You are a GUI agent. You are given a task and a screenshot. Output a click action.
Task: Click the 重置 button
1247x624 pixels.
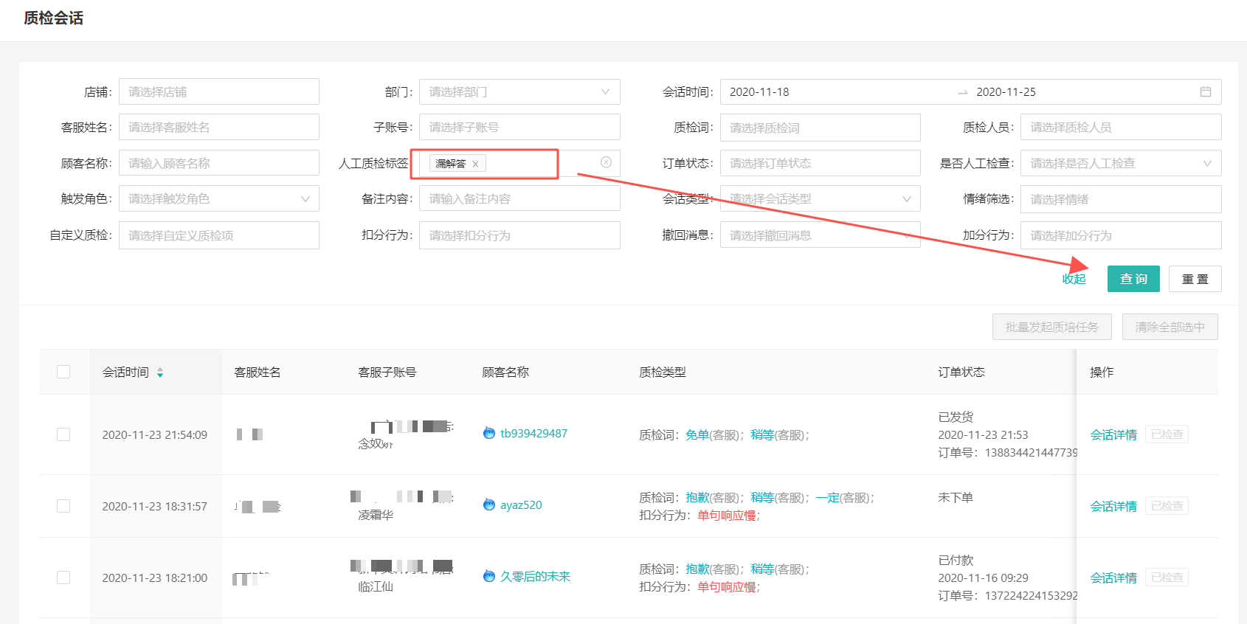tap(1195, 279)
